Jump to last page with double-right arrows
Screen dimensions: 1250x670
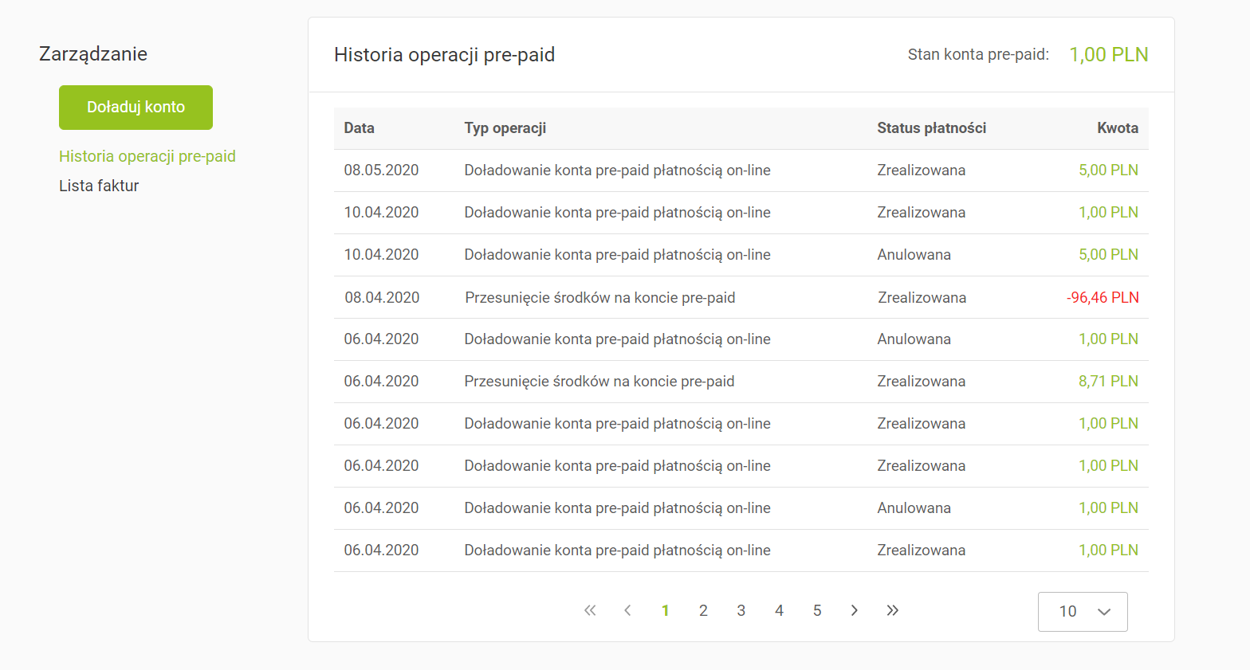click(x=892, y=610)
